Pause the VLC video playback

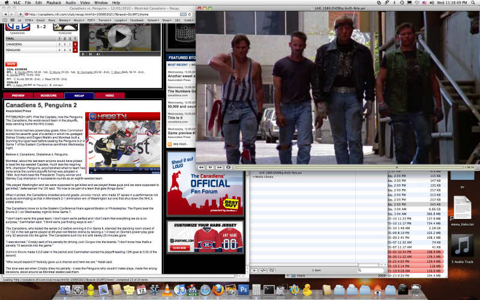click(210, 167)
